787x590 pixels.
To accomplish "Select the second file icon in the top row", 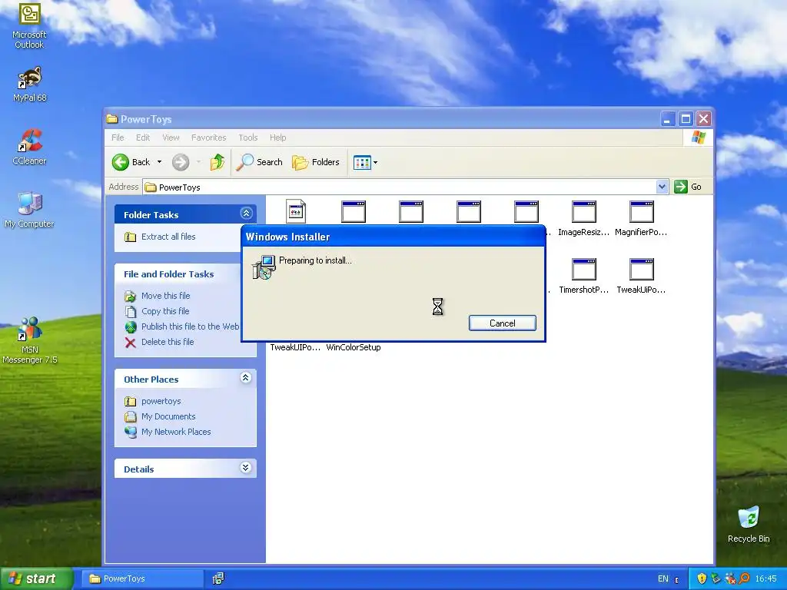I will coord(354,212).
